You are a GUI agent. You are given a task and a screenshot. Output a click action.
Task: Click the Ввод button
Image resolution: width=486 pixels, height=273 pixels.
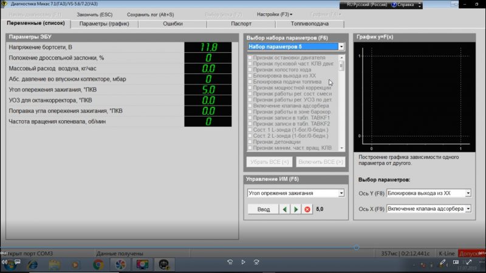point(263,209)
